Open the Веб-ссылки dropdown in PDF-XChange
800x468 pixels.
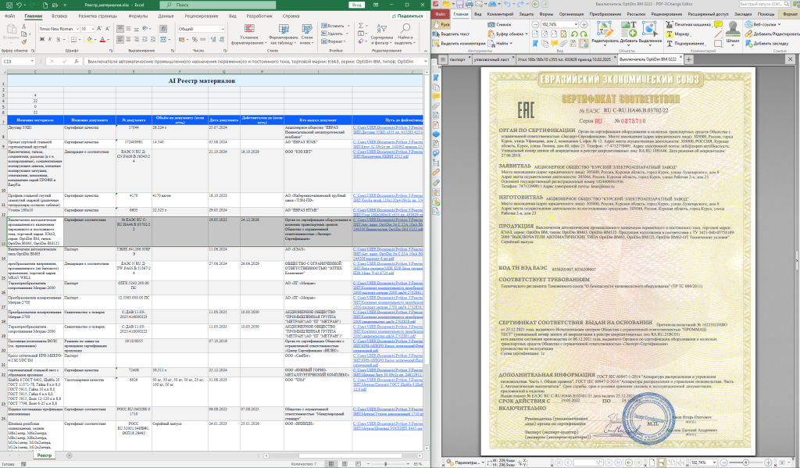click(x=763, y=24)
